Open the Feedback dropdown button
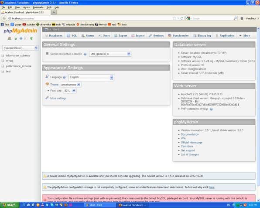Screen dimensions: 260x208 tap(252, 18)
